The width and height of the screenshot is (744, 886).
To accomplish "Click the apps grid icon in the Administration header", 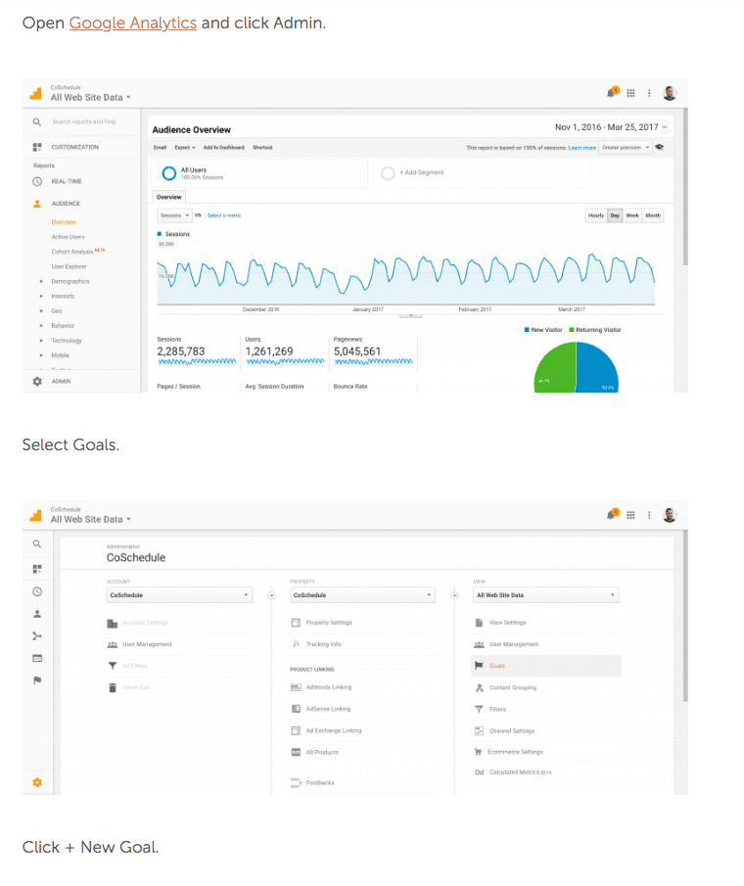I will pos(630,515).
